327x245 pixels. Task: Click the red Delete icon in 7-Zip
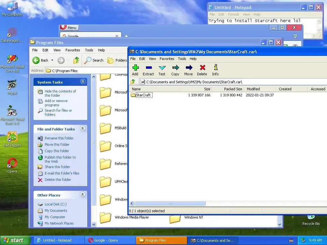click(202, 70)
